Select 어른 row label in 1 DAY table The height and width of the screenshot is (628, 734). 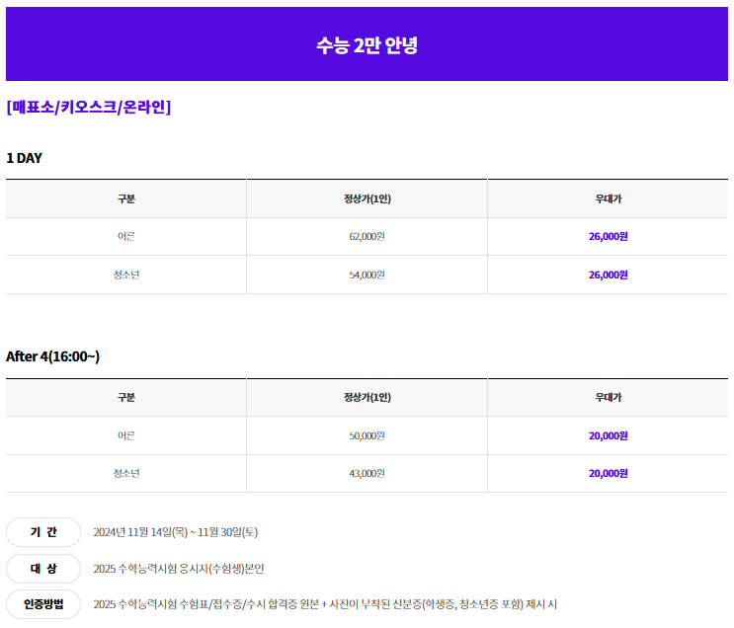click(x=125, y=236)
